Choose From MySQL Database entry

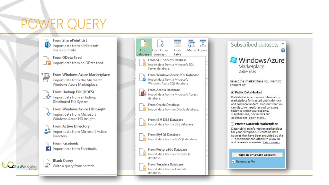click(171, 137)
